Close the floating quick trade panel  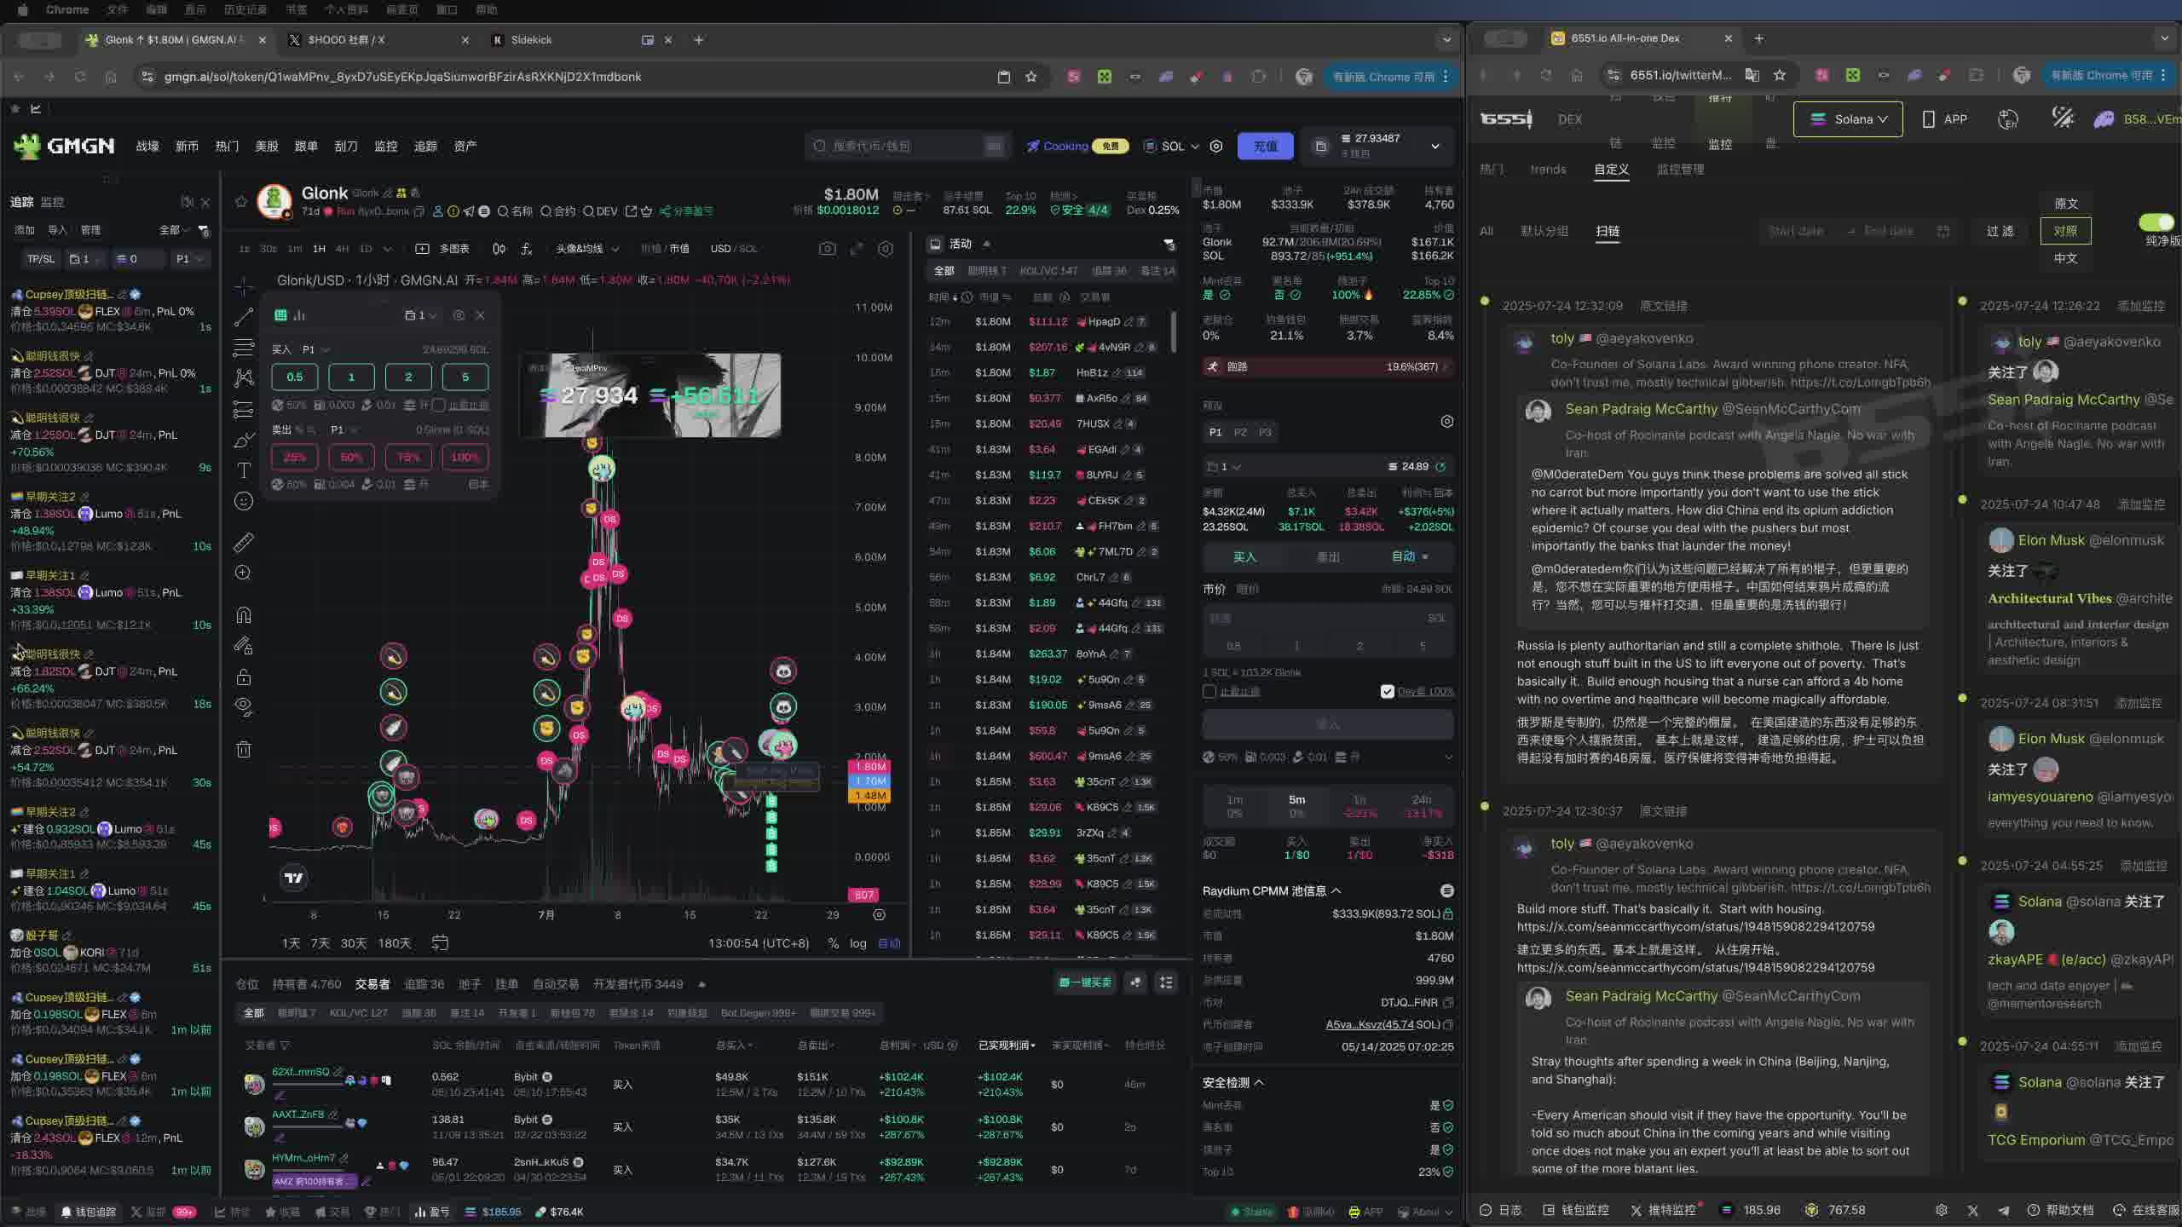(480, 315)
